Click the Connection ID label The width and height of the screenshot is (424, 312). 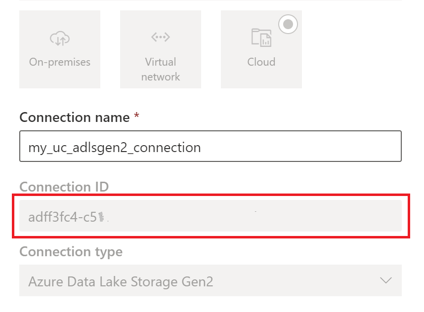(x=64, y=187)
